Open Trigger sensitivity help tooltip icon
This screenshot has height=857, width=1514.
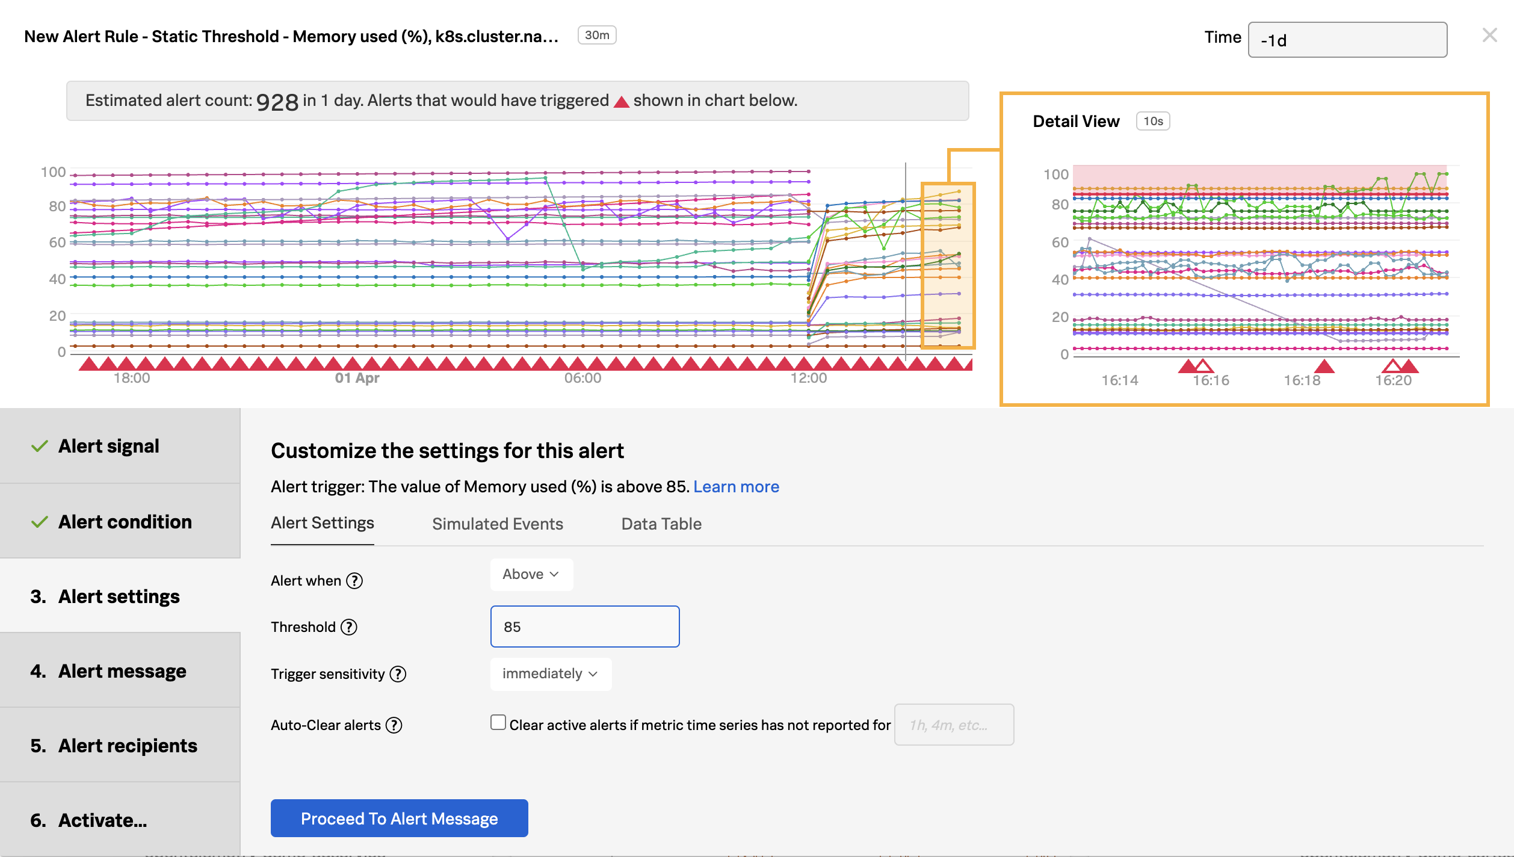(x=398, y=674)
